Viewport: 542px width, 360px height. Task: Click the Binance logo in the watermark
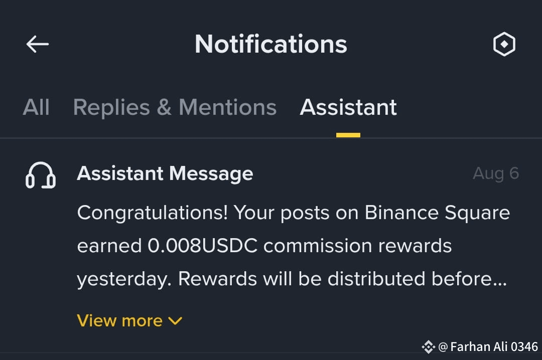428,346
